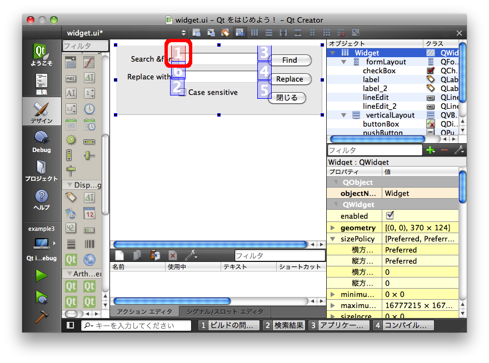Toggle the enabled property checkbox
489x363 pixels.
tap(390, 215)
